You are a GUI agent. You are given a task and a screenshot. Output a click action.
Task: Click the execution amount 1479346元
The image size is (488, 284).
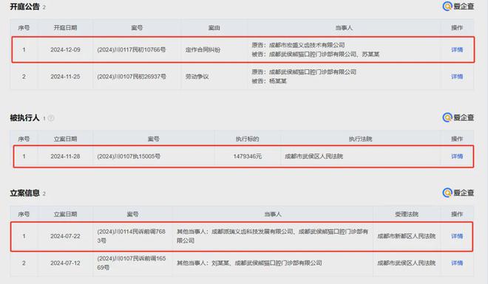248,156
